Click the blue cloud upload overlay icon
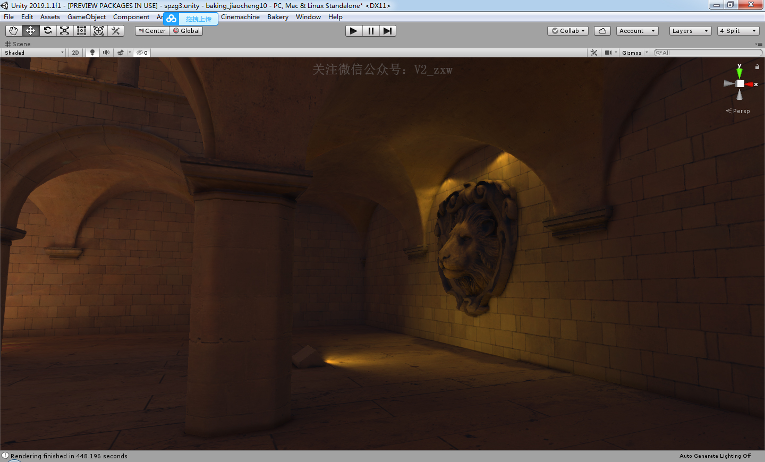The height and width of the screenshot is (462, 765). [x=171, y=19]
